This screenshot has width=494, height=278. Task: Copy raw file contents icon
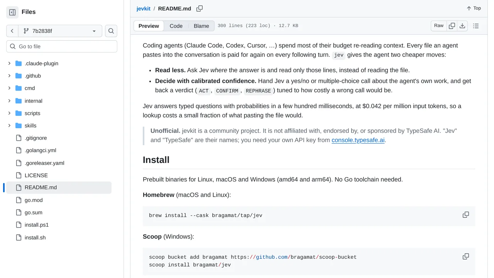click(x=452, y=26)
